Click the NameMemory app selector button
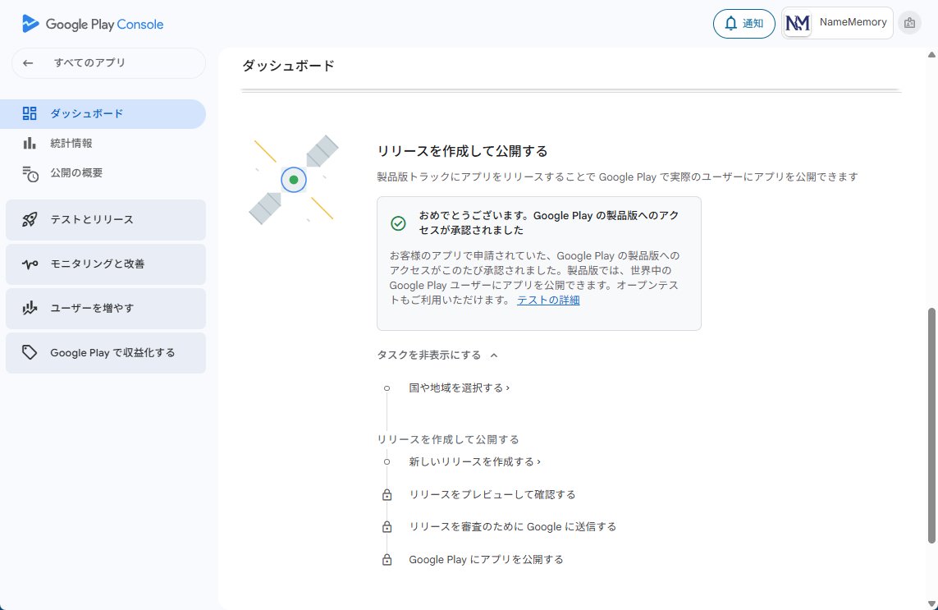The width and height of the screenshot is (938, 610). (x=838, y=23)
